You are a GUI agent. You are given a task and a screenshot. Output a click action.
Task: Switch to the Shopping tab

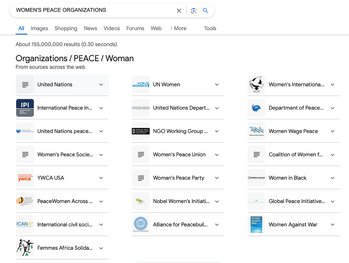click(66, 28)
